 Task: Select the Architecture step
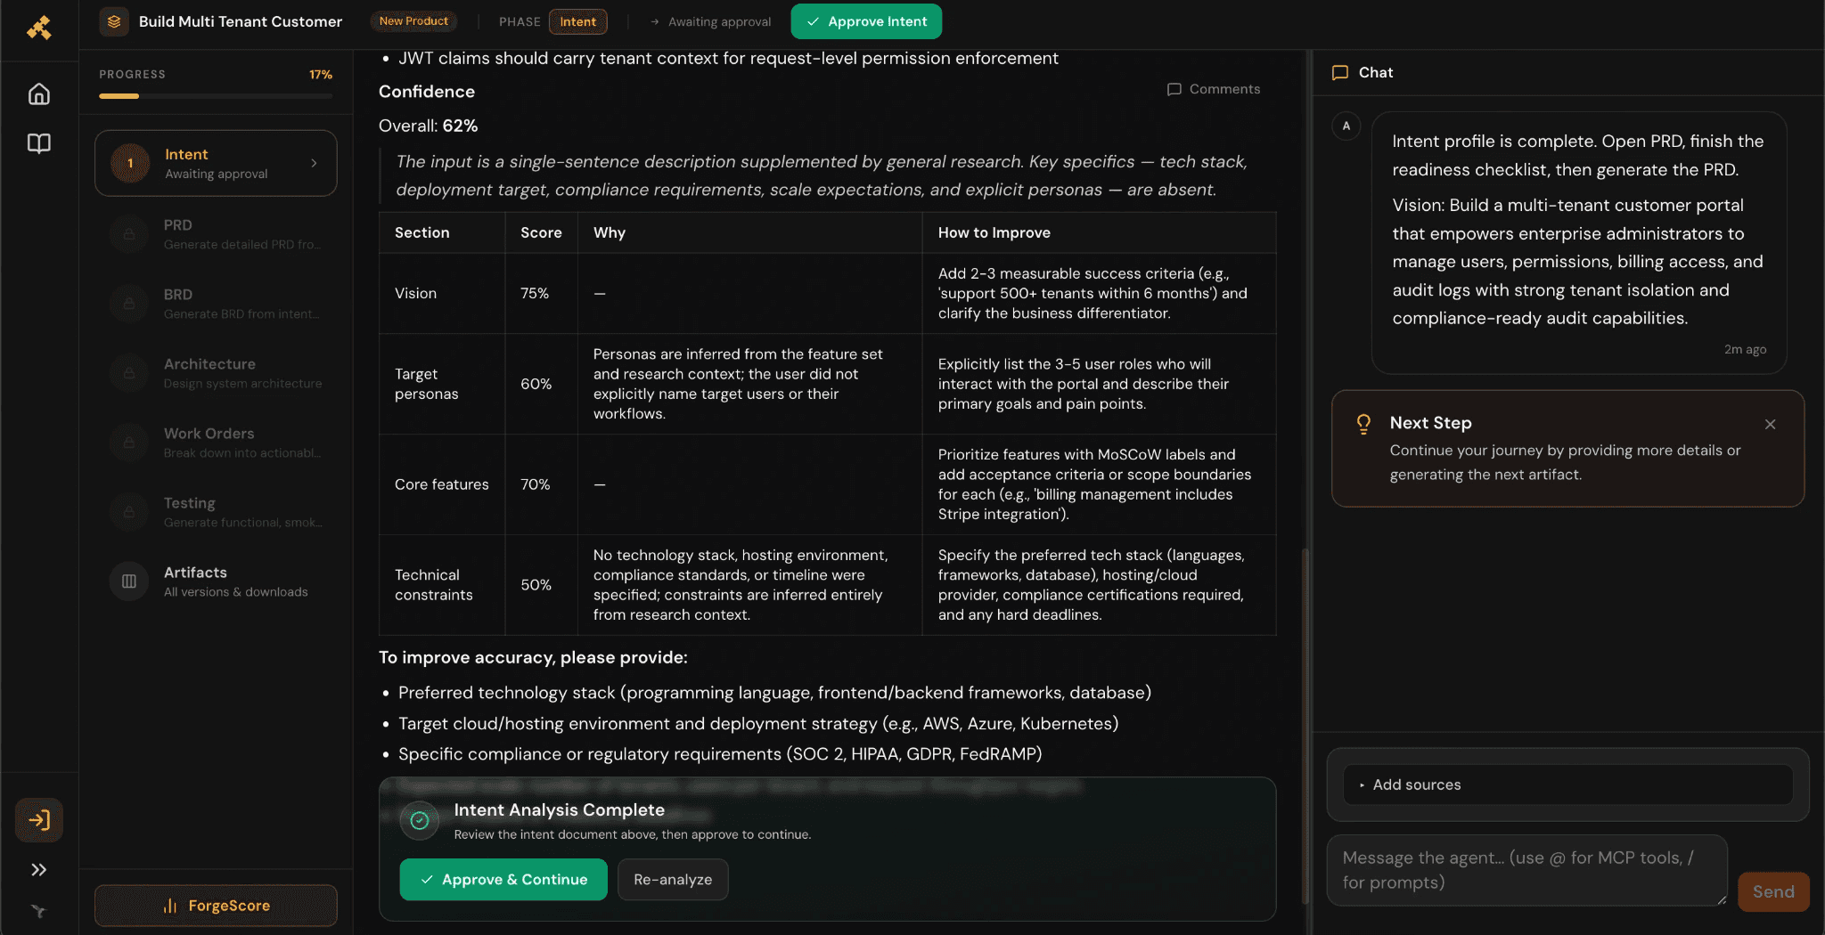point(216,373)
